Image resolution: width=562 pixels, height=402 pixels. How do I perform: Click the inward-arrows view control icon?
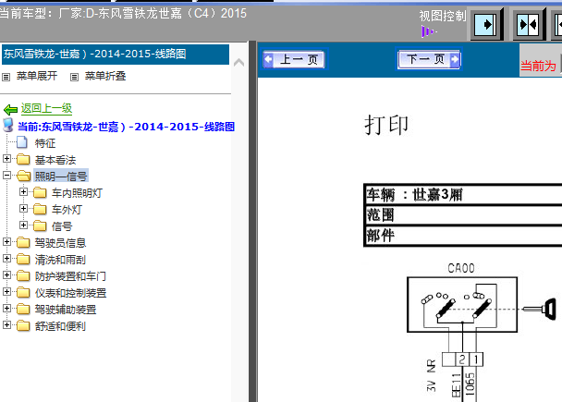pos(529,25)
